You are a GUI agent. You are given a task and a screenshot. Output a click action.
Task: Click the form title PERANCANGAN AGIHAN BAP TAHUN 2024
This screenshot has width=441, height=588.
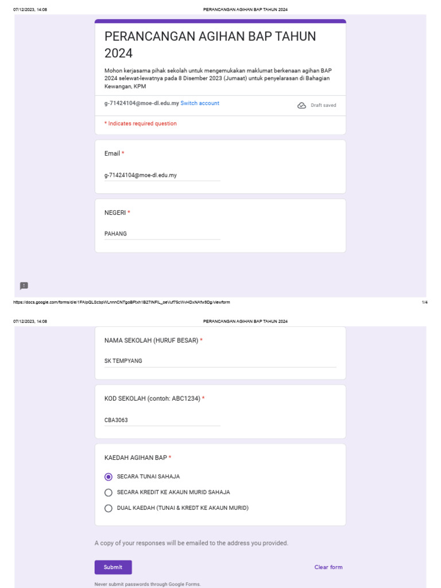pyautogui.click(x=210, y=45)
